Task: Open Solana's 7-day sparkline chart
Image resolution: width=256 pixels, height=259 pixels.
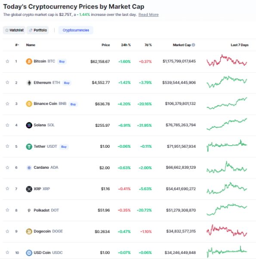Action: pyautogui.click(x=227, y=124)
